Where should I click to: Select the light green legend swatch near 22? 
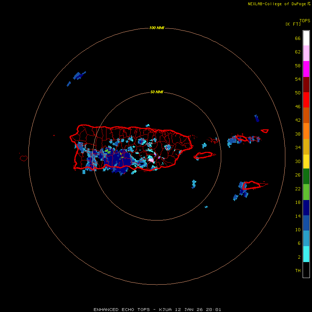point(306,192)
